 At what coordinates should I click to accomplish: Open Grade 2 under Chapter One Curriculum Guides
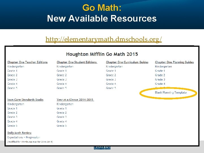[111, 75]
